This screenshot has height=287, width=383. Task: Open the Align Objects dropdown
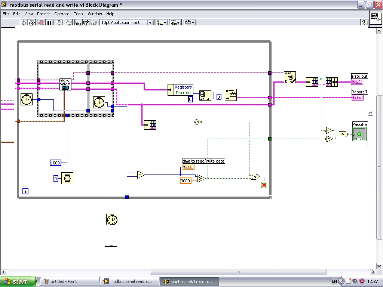162,23
